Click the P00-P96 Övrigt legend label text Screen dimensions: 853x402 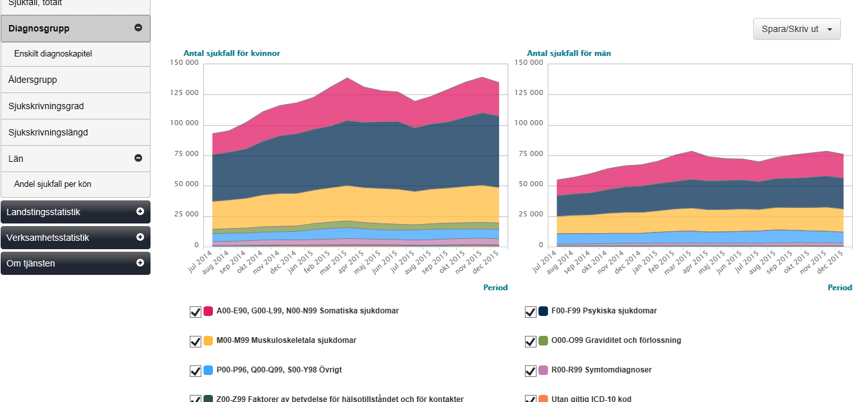[279, 370]
